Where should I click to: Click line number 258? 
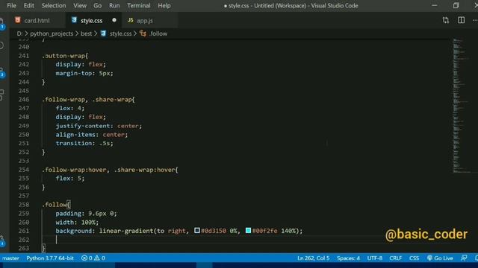[24, 205]
